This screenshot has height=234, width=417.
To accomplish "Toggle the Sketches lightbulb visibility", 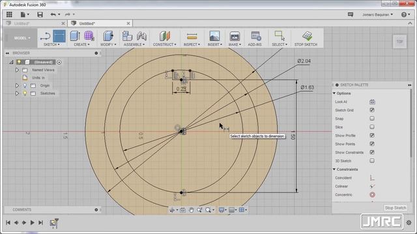I will pos(25,94).
